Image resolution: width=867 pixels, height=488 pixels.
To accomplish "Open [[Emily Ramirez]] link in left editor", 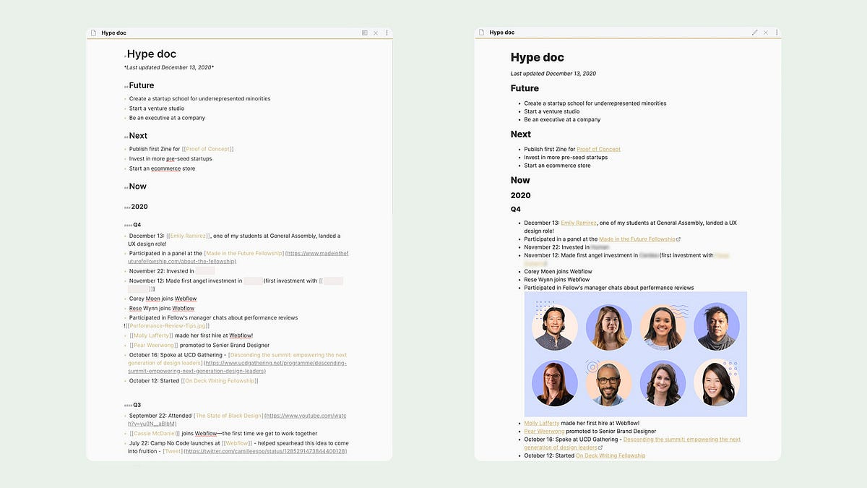I will (x=189, y=236).
